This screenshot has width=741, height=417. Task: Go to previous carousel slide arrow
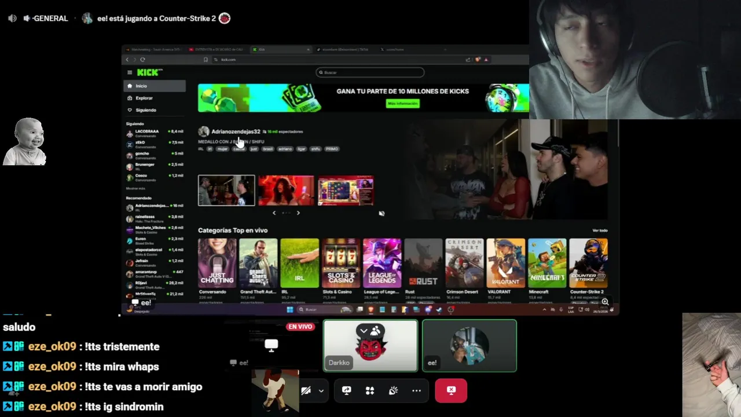(274, 213)
